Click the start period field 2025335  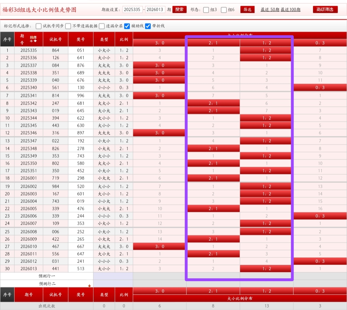[132, 10]
